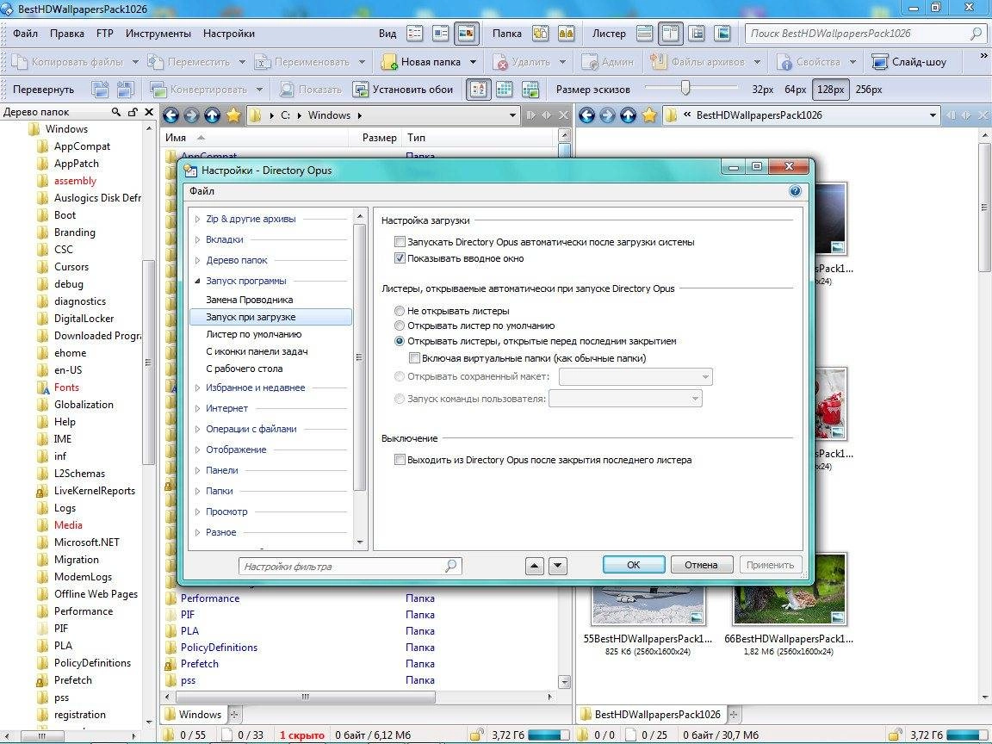Click next page down-arrow button in dialog
The image size is (992, 744).
(557, 566)
